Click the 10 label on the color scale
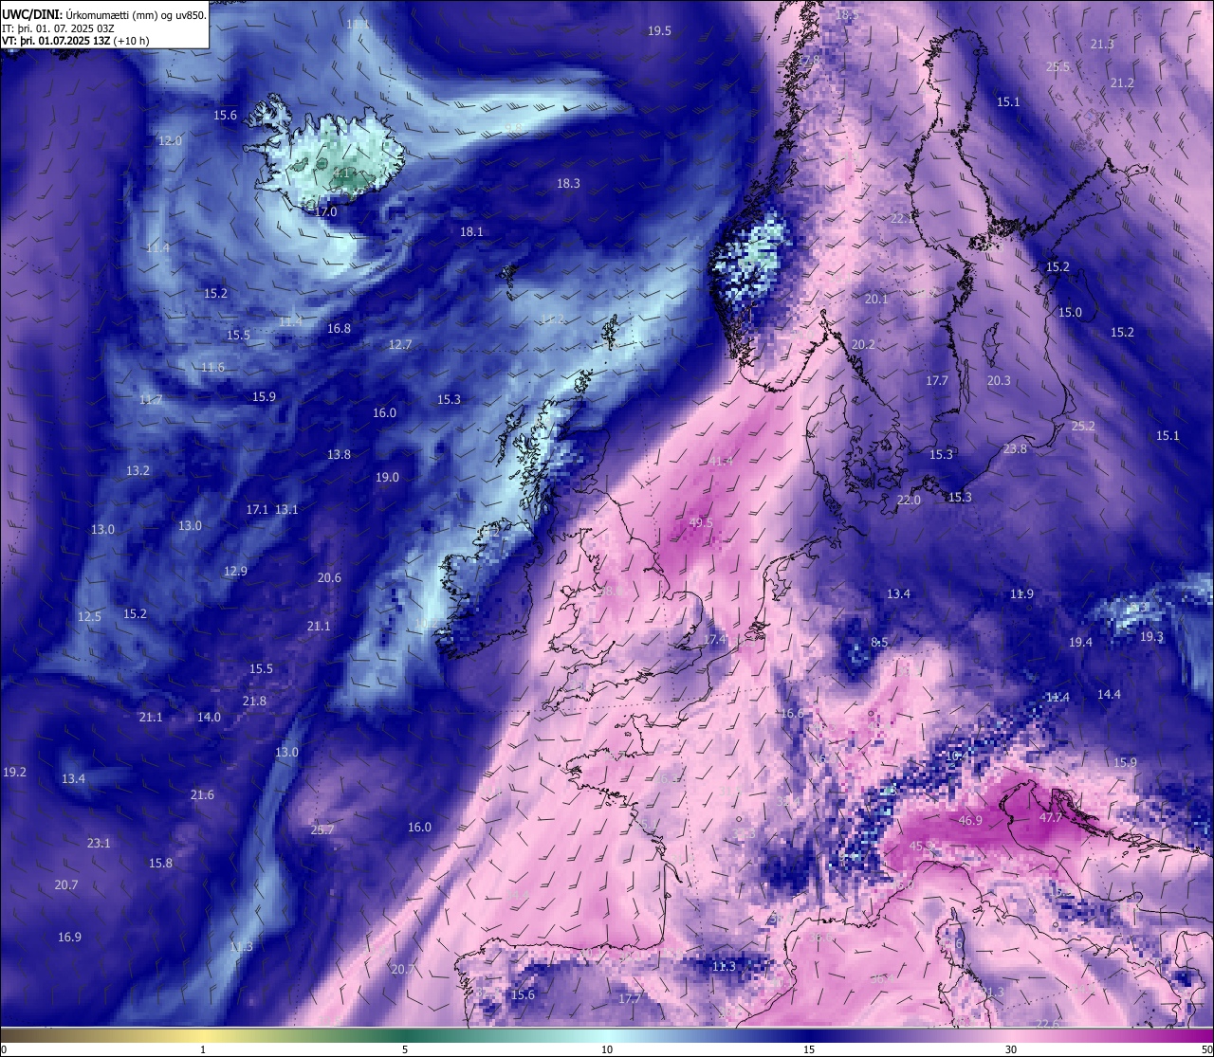Image resolution: width=1214 pixels, height=1057 pixels. click(x=607, y=1049)
